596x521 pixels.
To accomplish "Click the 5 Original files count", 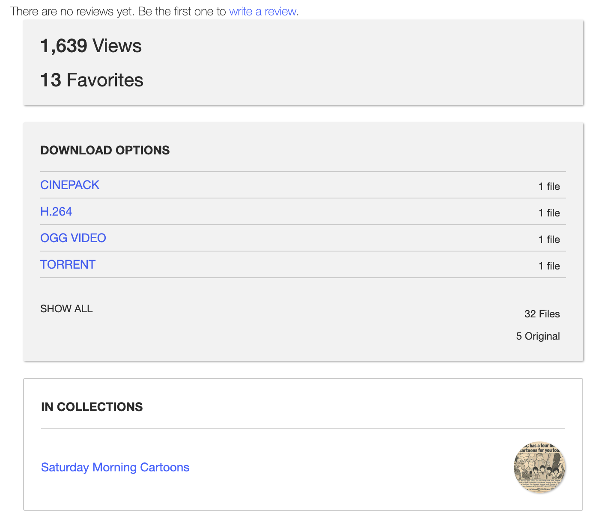I will (x=538, y=336).
